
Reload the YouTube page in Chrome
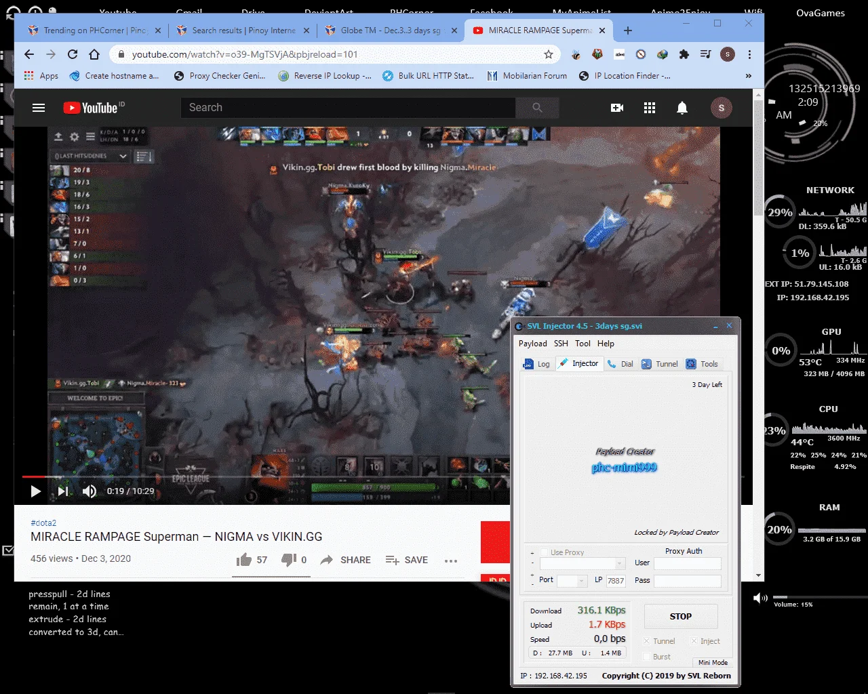(73, 54)
